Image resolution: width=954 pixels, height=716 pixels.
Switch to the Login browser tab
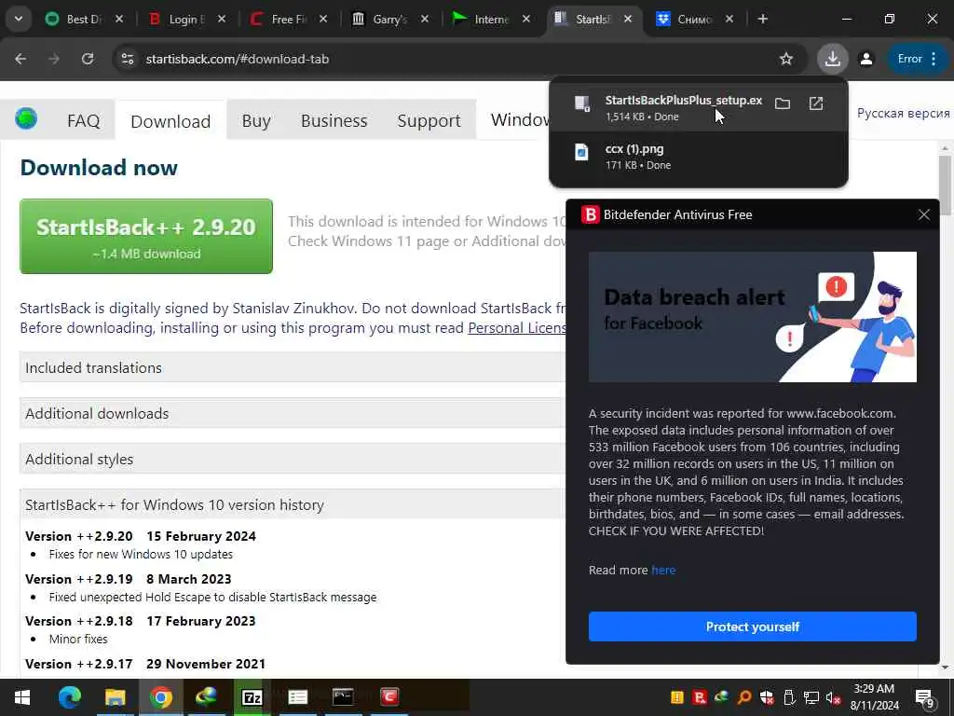coord(186,20)
